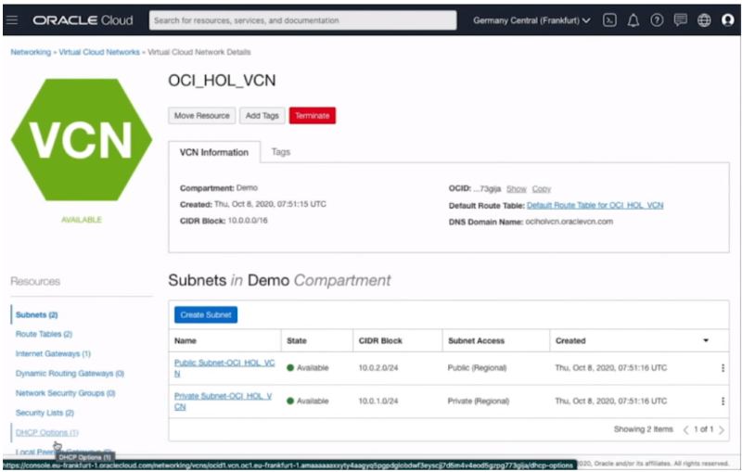Select the VCN Information tab

214,152
